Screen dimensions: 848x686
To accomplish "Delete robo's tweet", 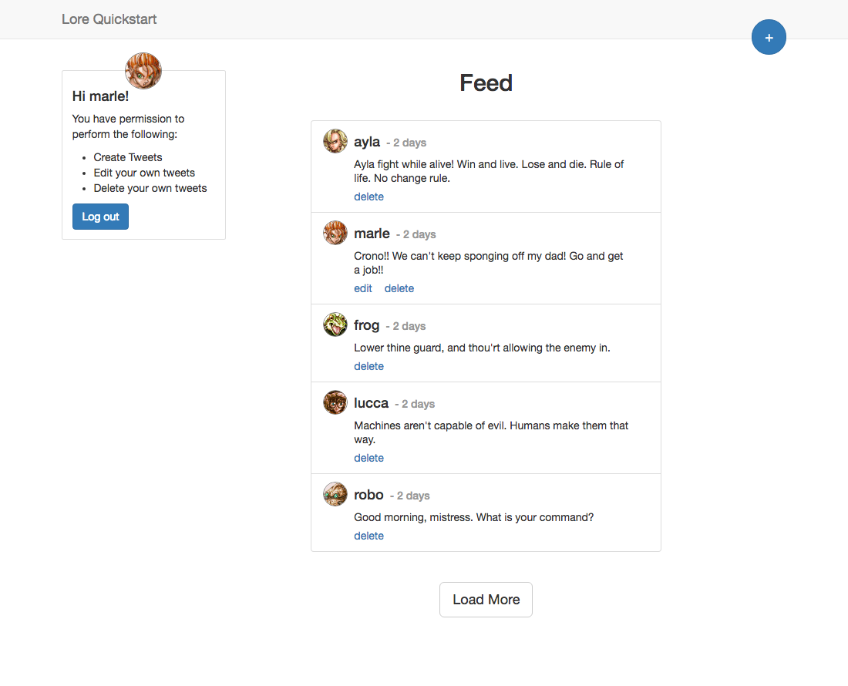I will [x=368, y=536].
